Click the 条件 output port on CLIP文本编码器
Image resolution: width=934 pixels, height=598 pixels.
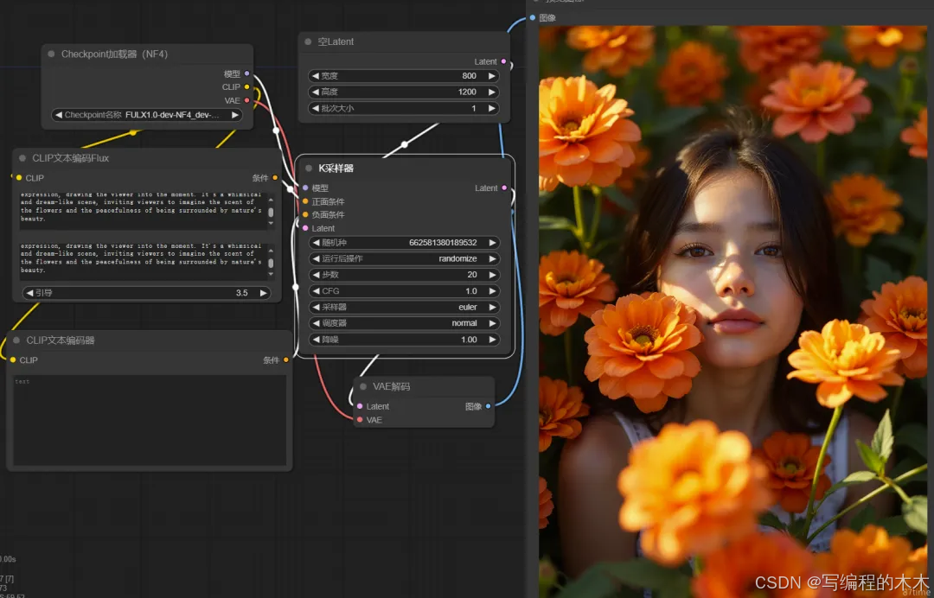pos(286,360)
